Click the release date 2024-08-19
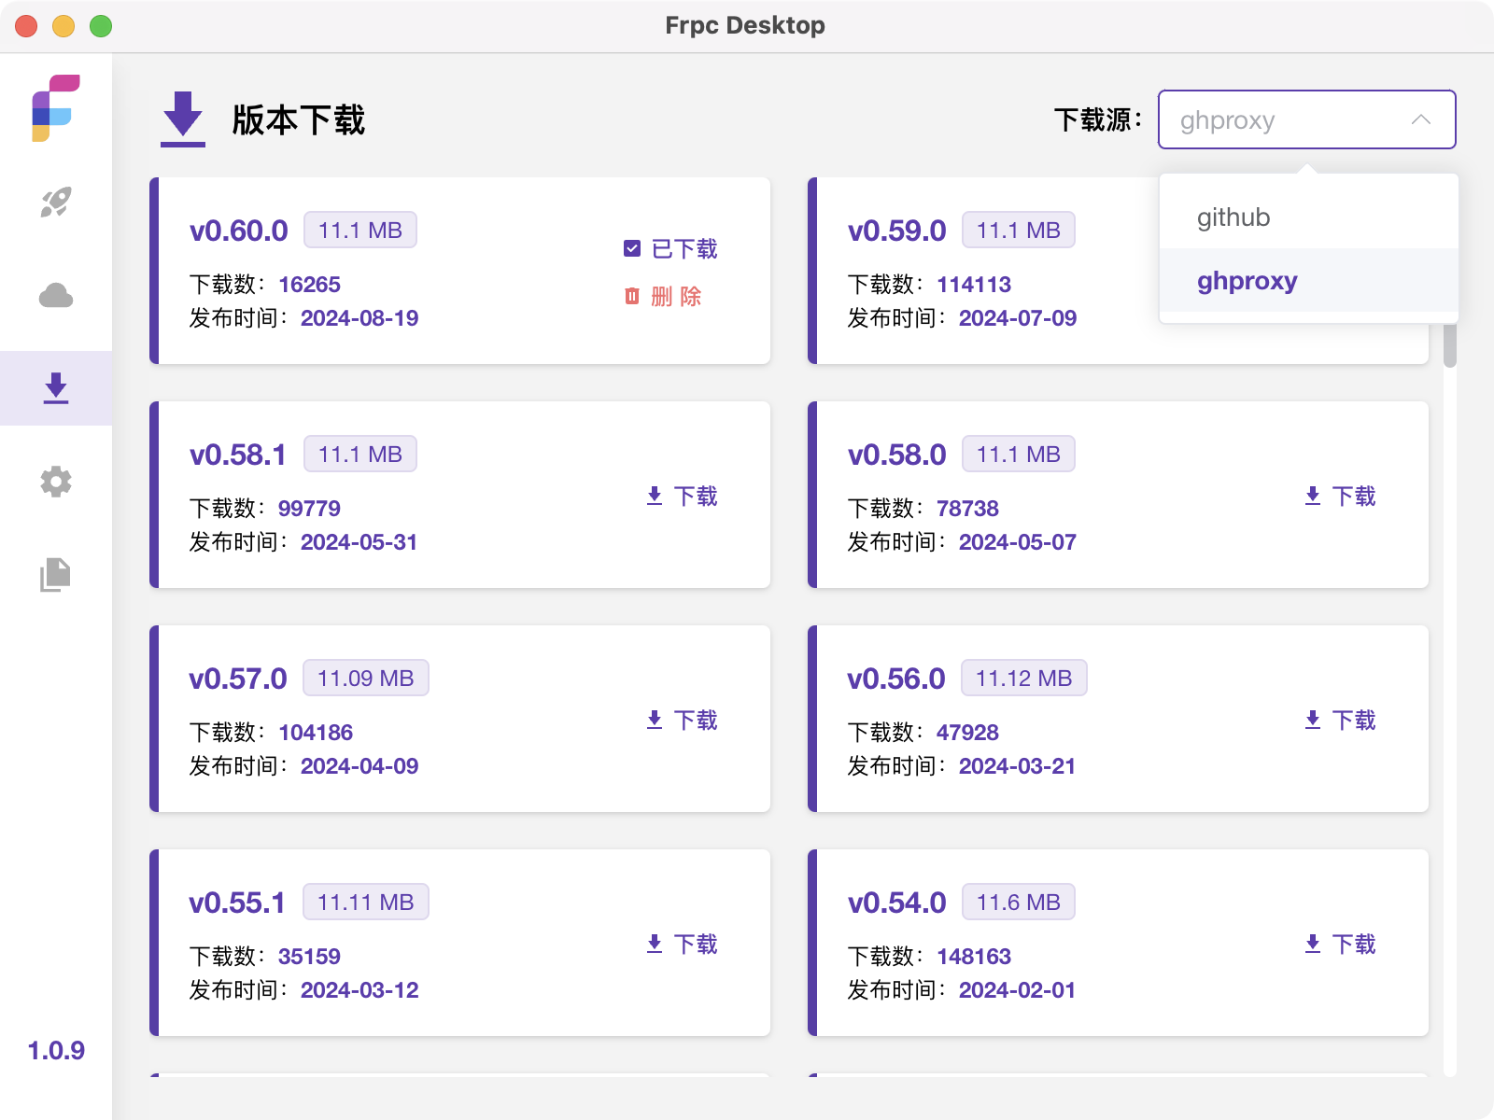1494x1120 pixels. pos(359,318)
